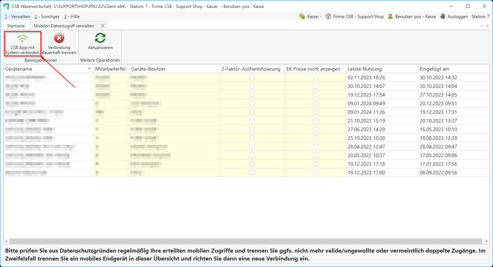Image resolution: width=493 pixels, height=267 pixels.
Task: Check EK Preise nicht anzeigen for row 28.04.2022 12:47
Action: click(316, 147)
